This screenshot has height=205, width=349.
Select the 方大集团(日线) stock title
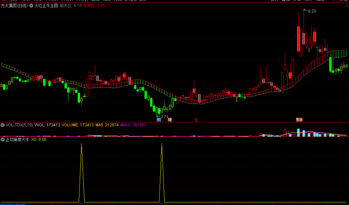point(14,6)
